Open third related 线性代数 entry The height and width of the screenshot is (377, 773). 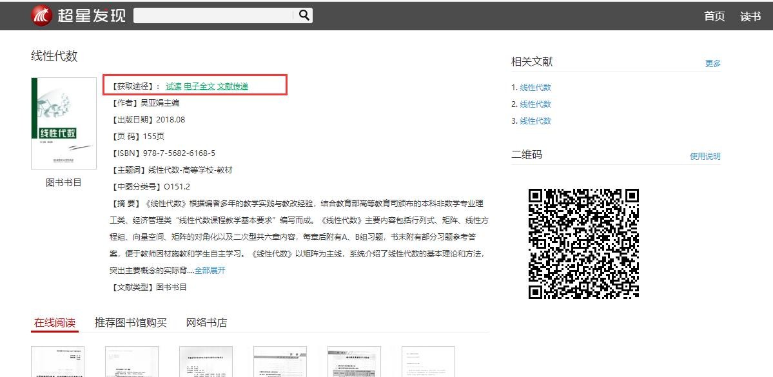click(535, 121)
